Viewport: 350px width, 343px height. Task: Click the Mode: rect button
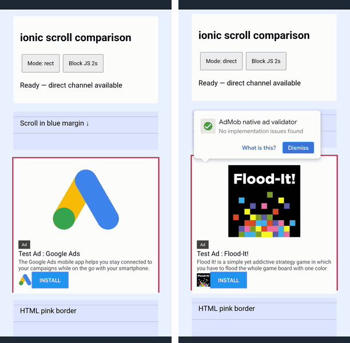pyautogui.click(x=41, y=63)
